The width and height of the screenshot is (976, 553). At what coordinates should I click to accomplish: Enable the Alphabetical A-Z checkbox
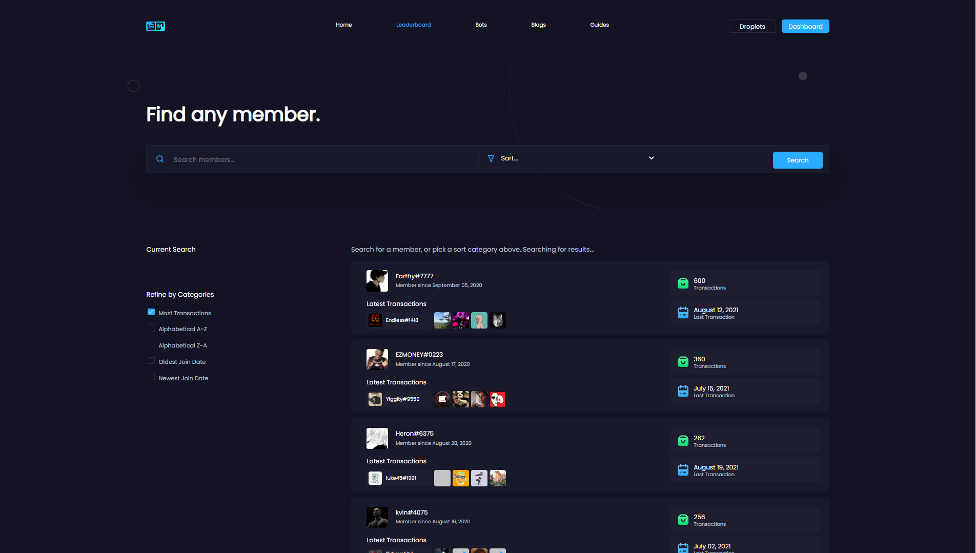[x=151, y=329]
